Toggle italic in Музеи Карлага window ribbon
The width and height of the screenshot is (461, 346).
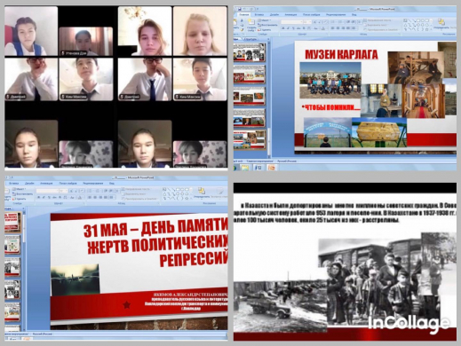click(288, 28)
